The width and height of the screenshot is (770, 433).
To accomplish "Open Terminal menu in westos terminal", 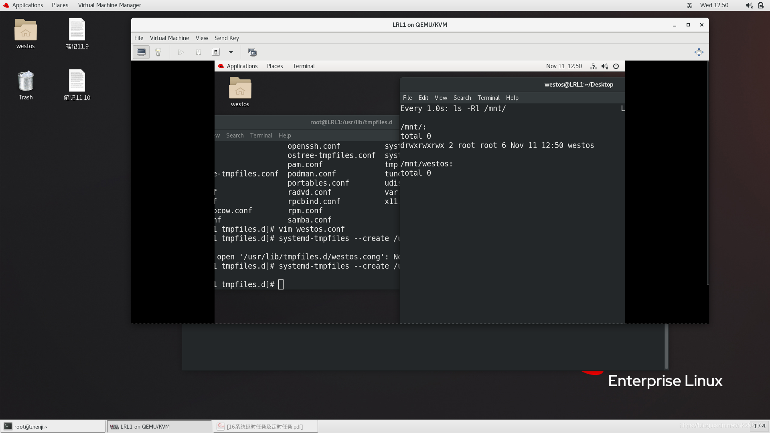I will tap(488, 98).
